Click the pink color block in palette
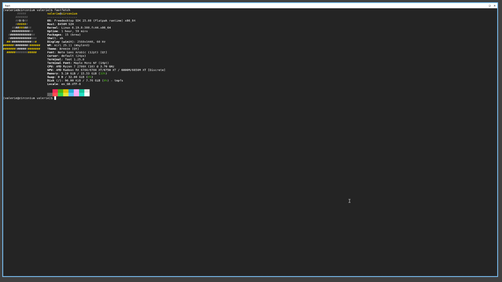502x282 pixels. 76,93
